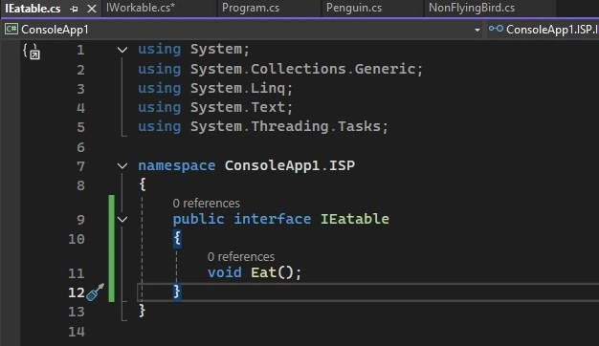This screenshot has height=346, width=599.
Task: Switch to the Penguin.cs tab
Action: point(354,8)
